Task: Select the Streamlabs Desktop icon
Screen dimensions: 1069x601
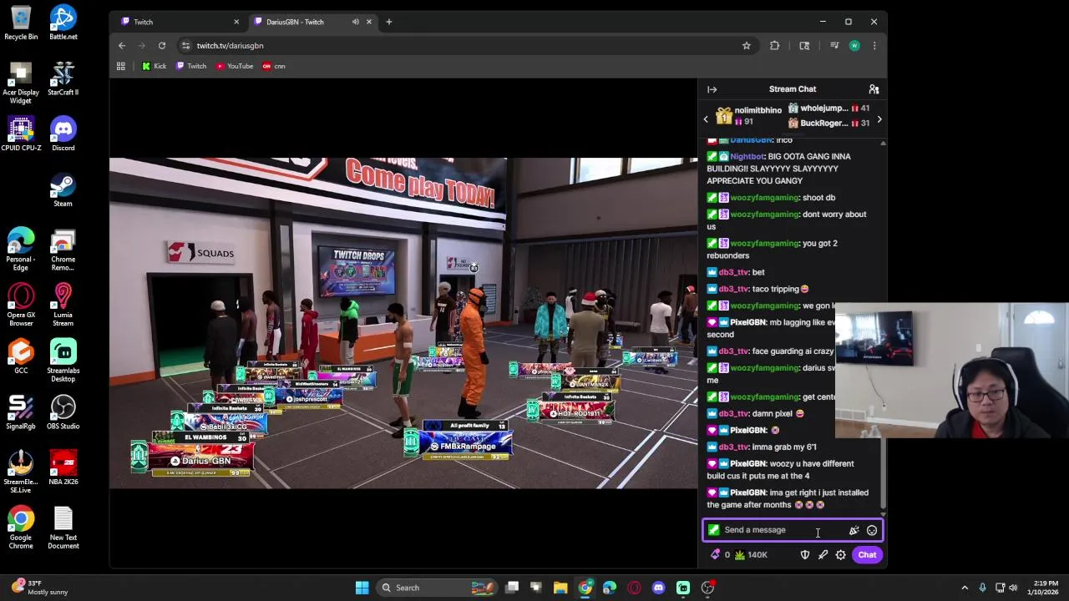Action: coord(63,361)
